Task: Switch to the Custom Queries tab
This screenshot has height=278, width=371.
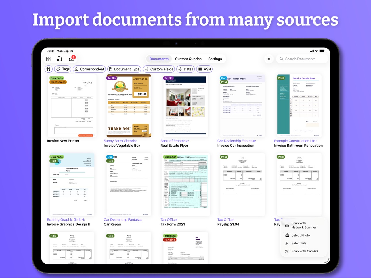Action: (188, 59)
